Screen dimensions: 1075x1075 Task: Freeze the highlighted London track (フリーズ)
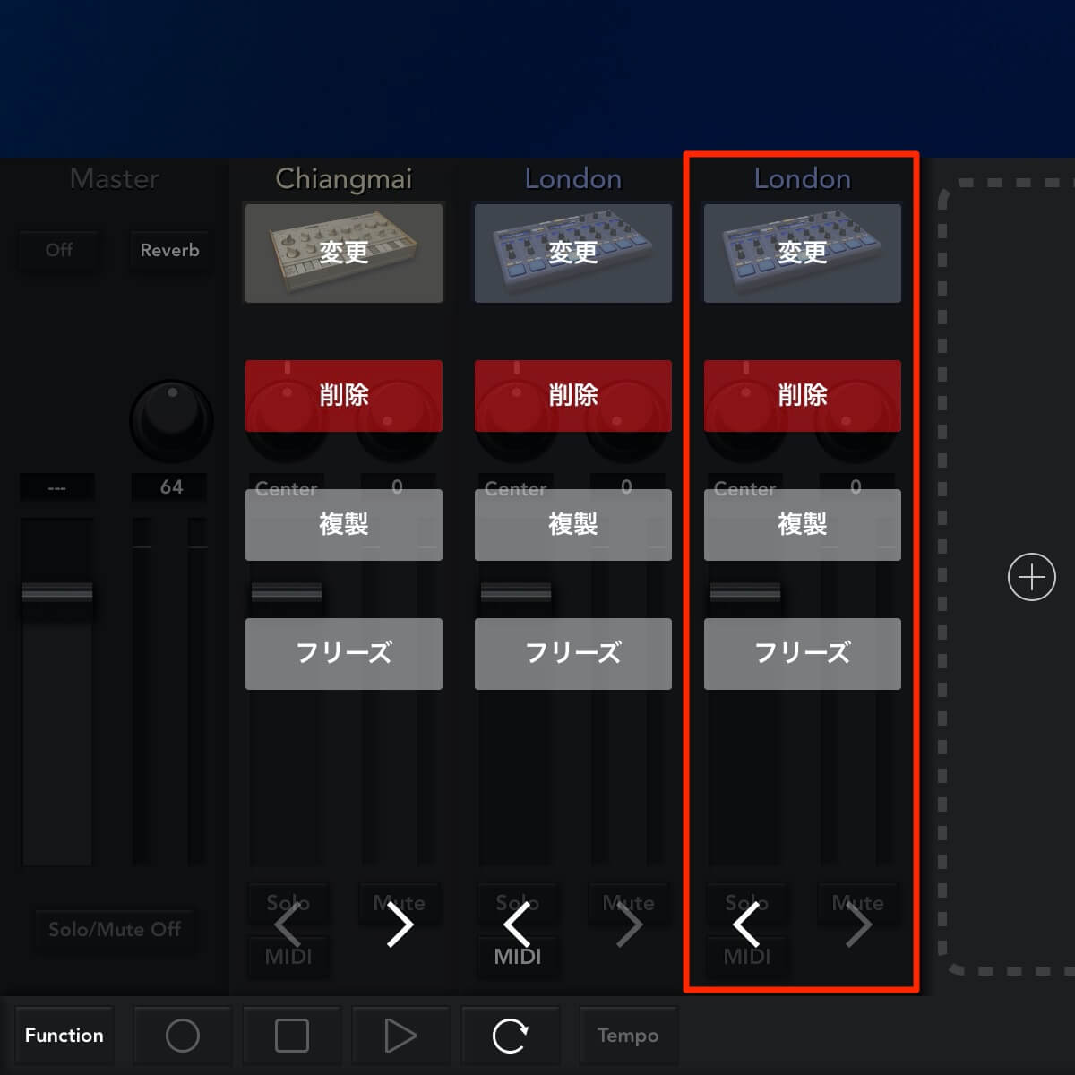[803, 654]
